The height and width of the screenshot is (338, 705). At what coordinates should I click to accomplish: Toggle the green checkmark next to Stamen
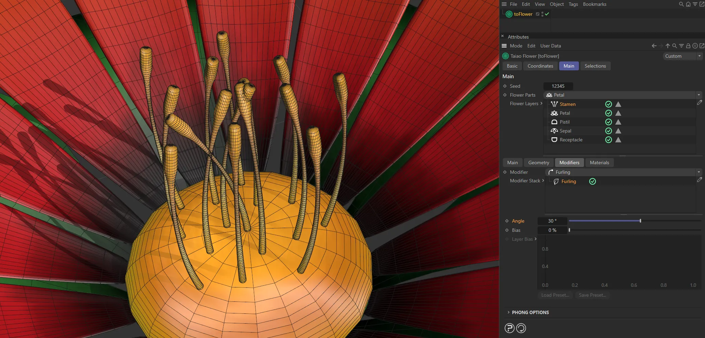click(608, 104)
